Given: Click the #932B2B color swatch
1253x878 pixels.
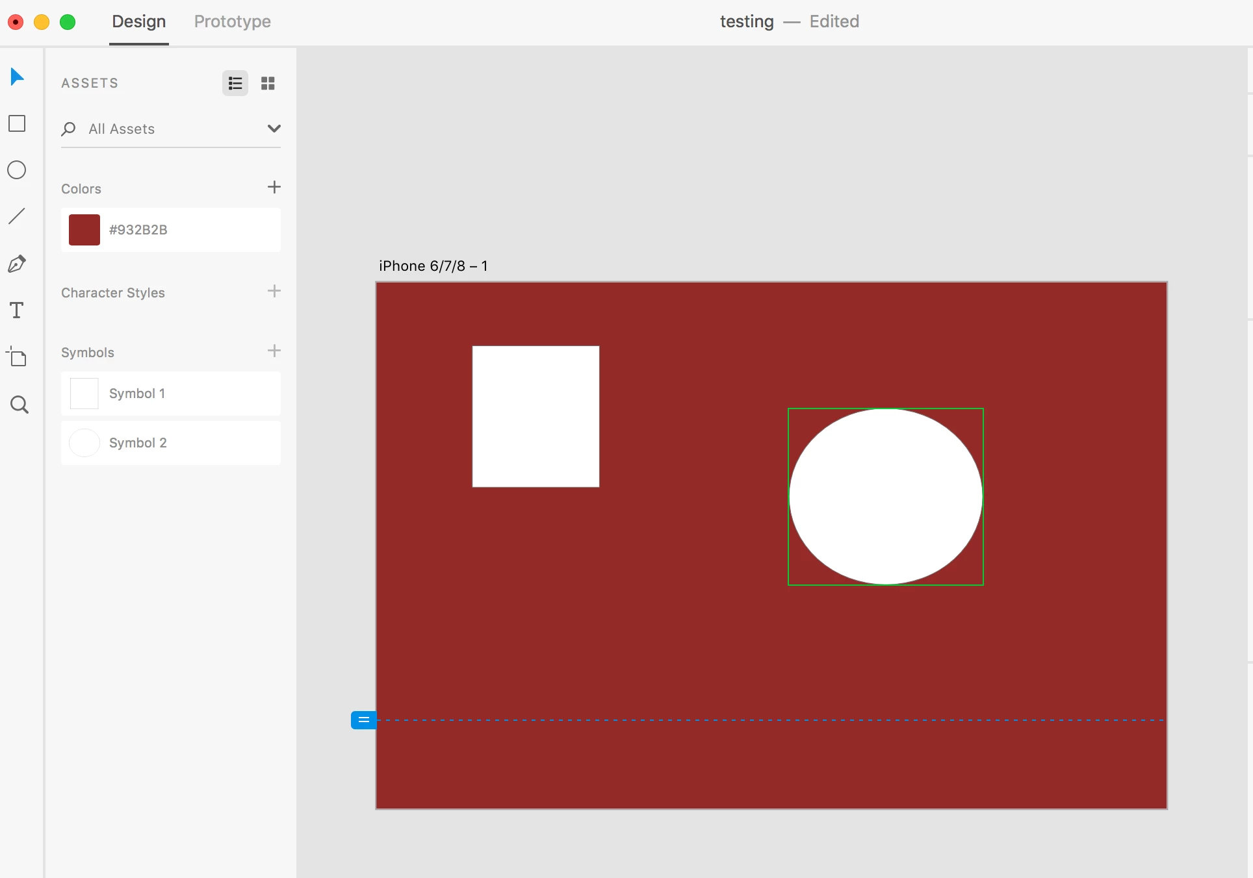Looking at the screenshot, I should click(84, 230).
